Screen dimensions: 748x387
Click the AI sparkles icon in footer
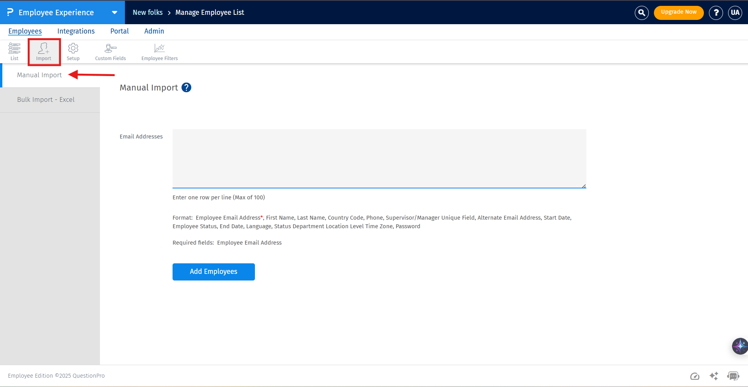714,376
